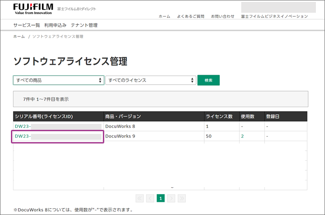The image size is (325, 215).
Task: Open 富士フイルムビジネスイノベーション link
Action: point(274,16)
